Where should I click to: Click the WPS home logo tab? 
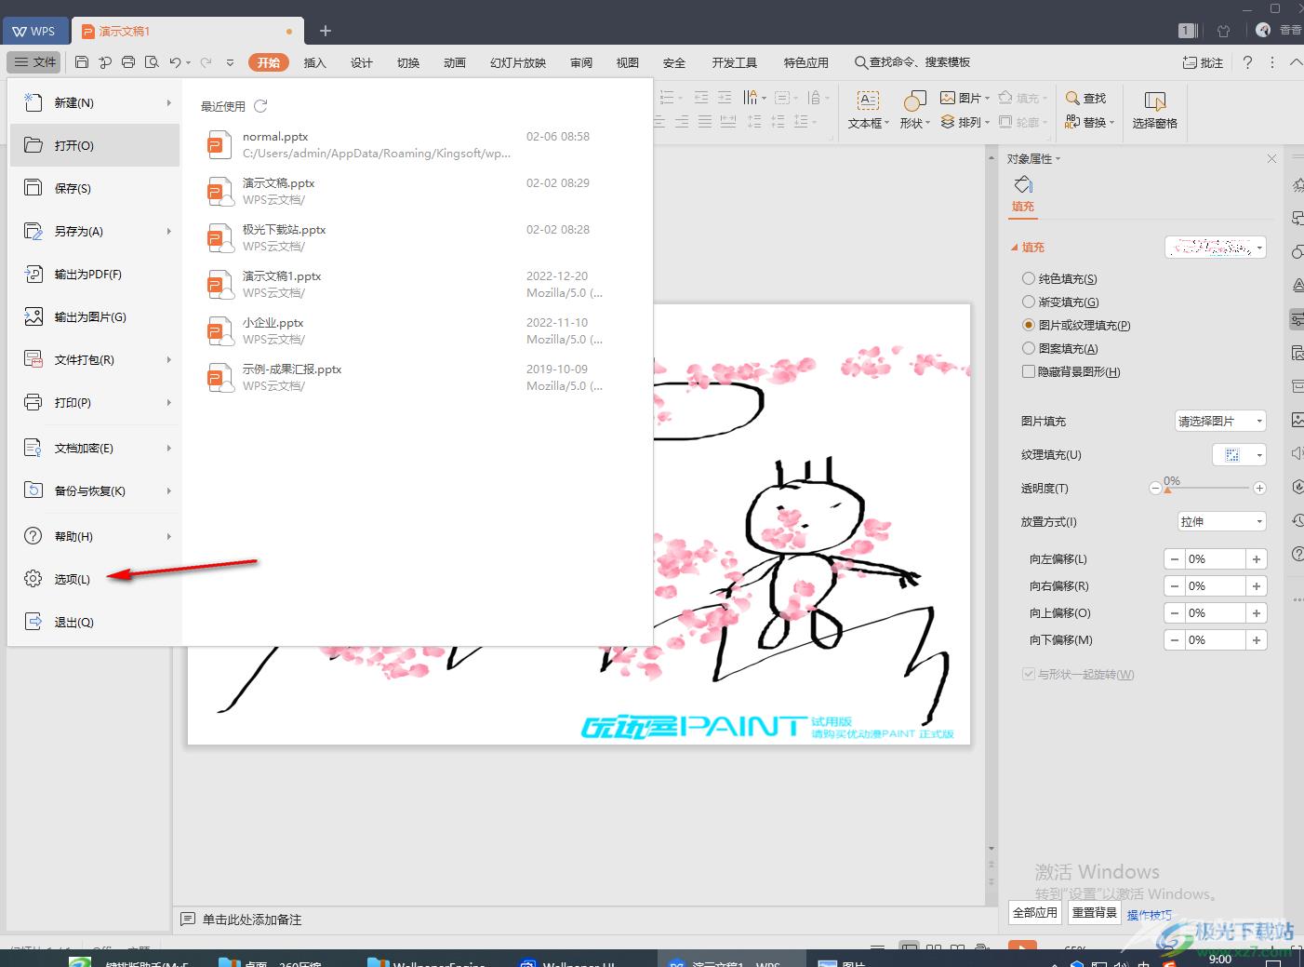33,31
